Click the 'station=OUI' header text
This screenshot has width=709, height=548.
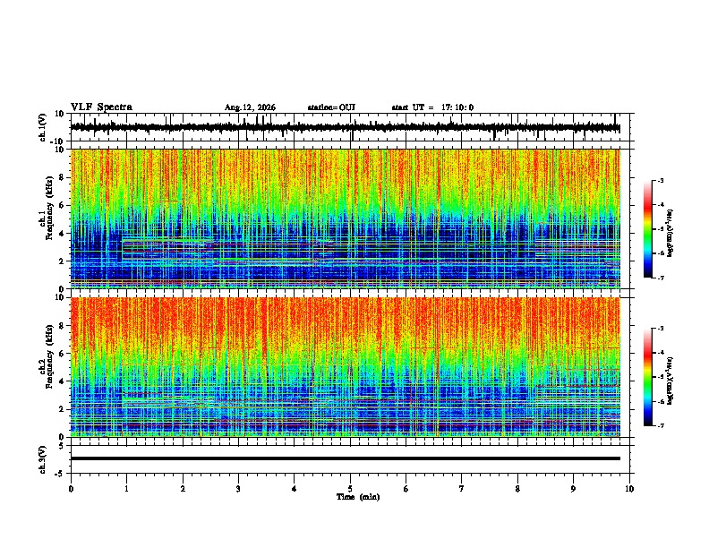pyautogui.click(x=331, y=107)
